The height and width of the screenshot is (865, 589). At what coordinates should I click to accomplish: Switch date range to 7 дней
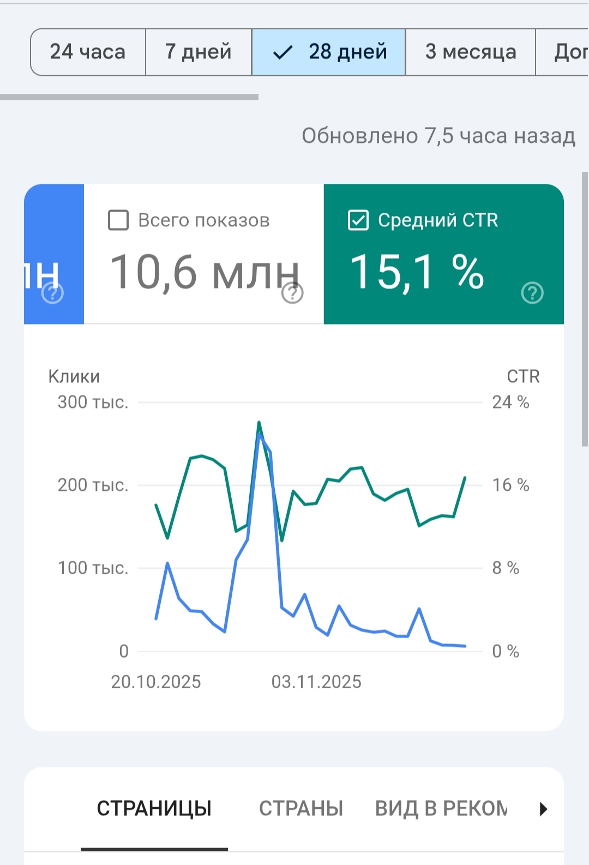pyautogui.click(x=198, y=52)
